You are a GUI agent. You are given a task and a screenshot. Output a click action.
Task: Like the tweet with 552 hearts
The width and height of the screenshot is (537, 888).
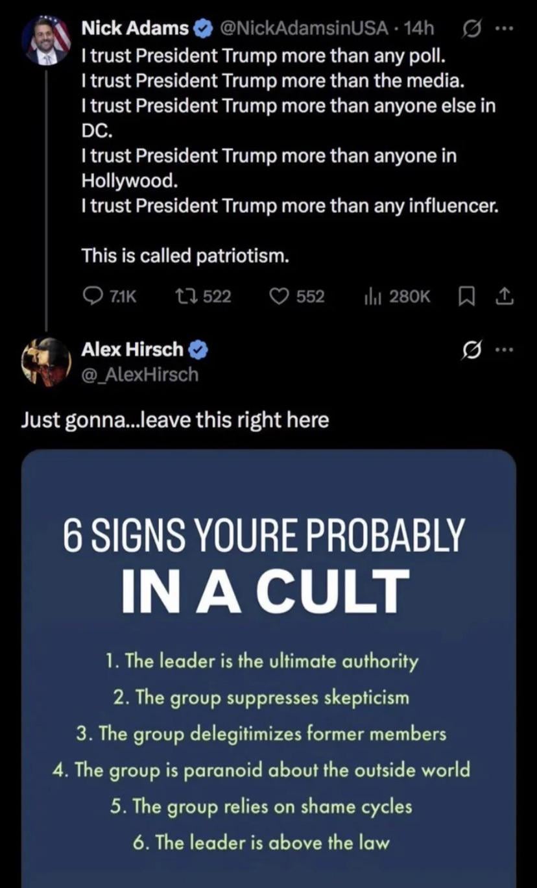(278, 296)
